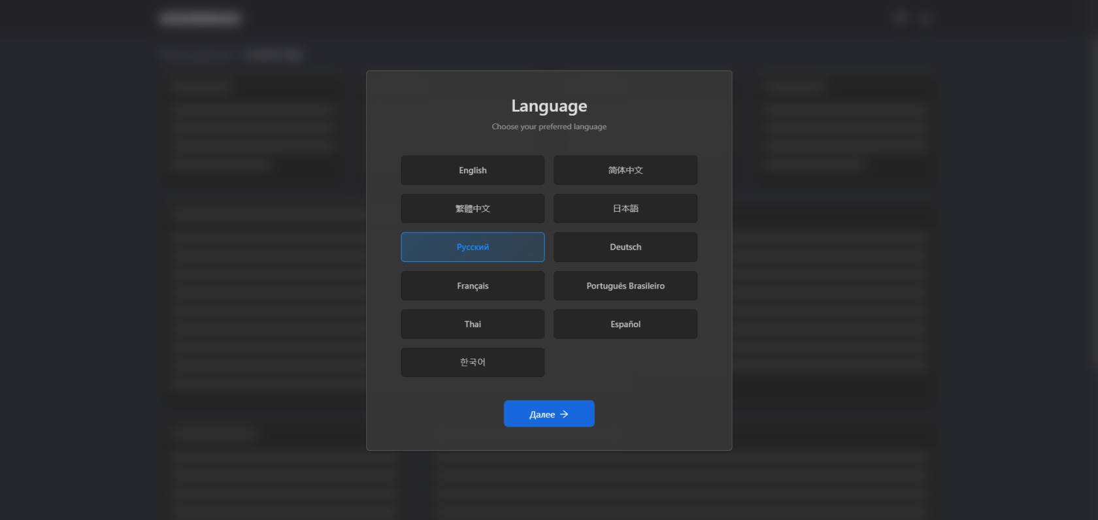
Task: Choose Português Brasileiro language
Action: click(x=625, y=285)
